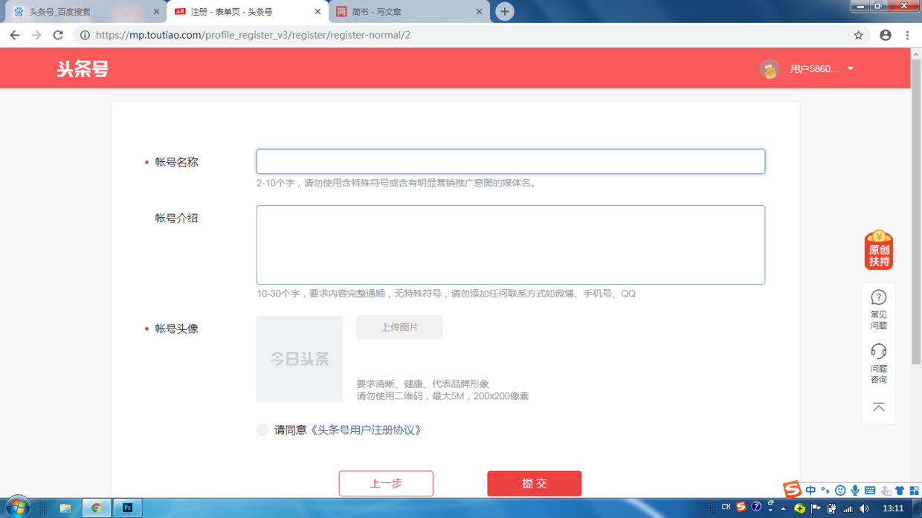Image resolution: width=922 pixels, height=518 pixels.
Task: Click the 帐号介绍 text area
Action: [511, 245]
